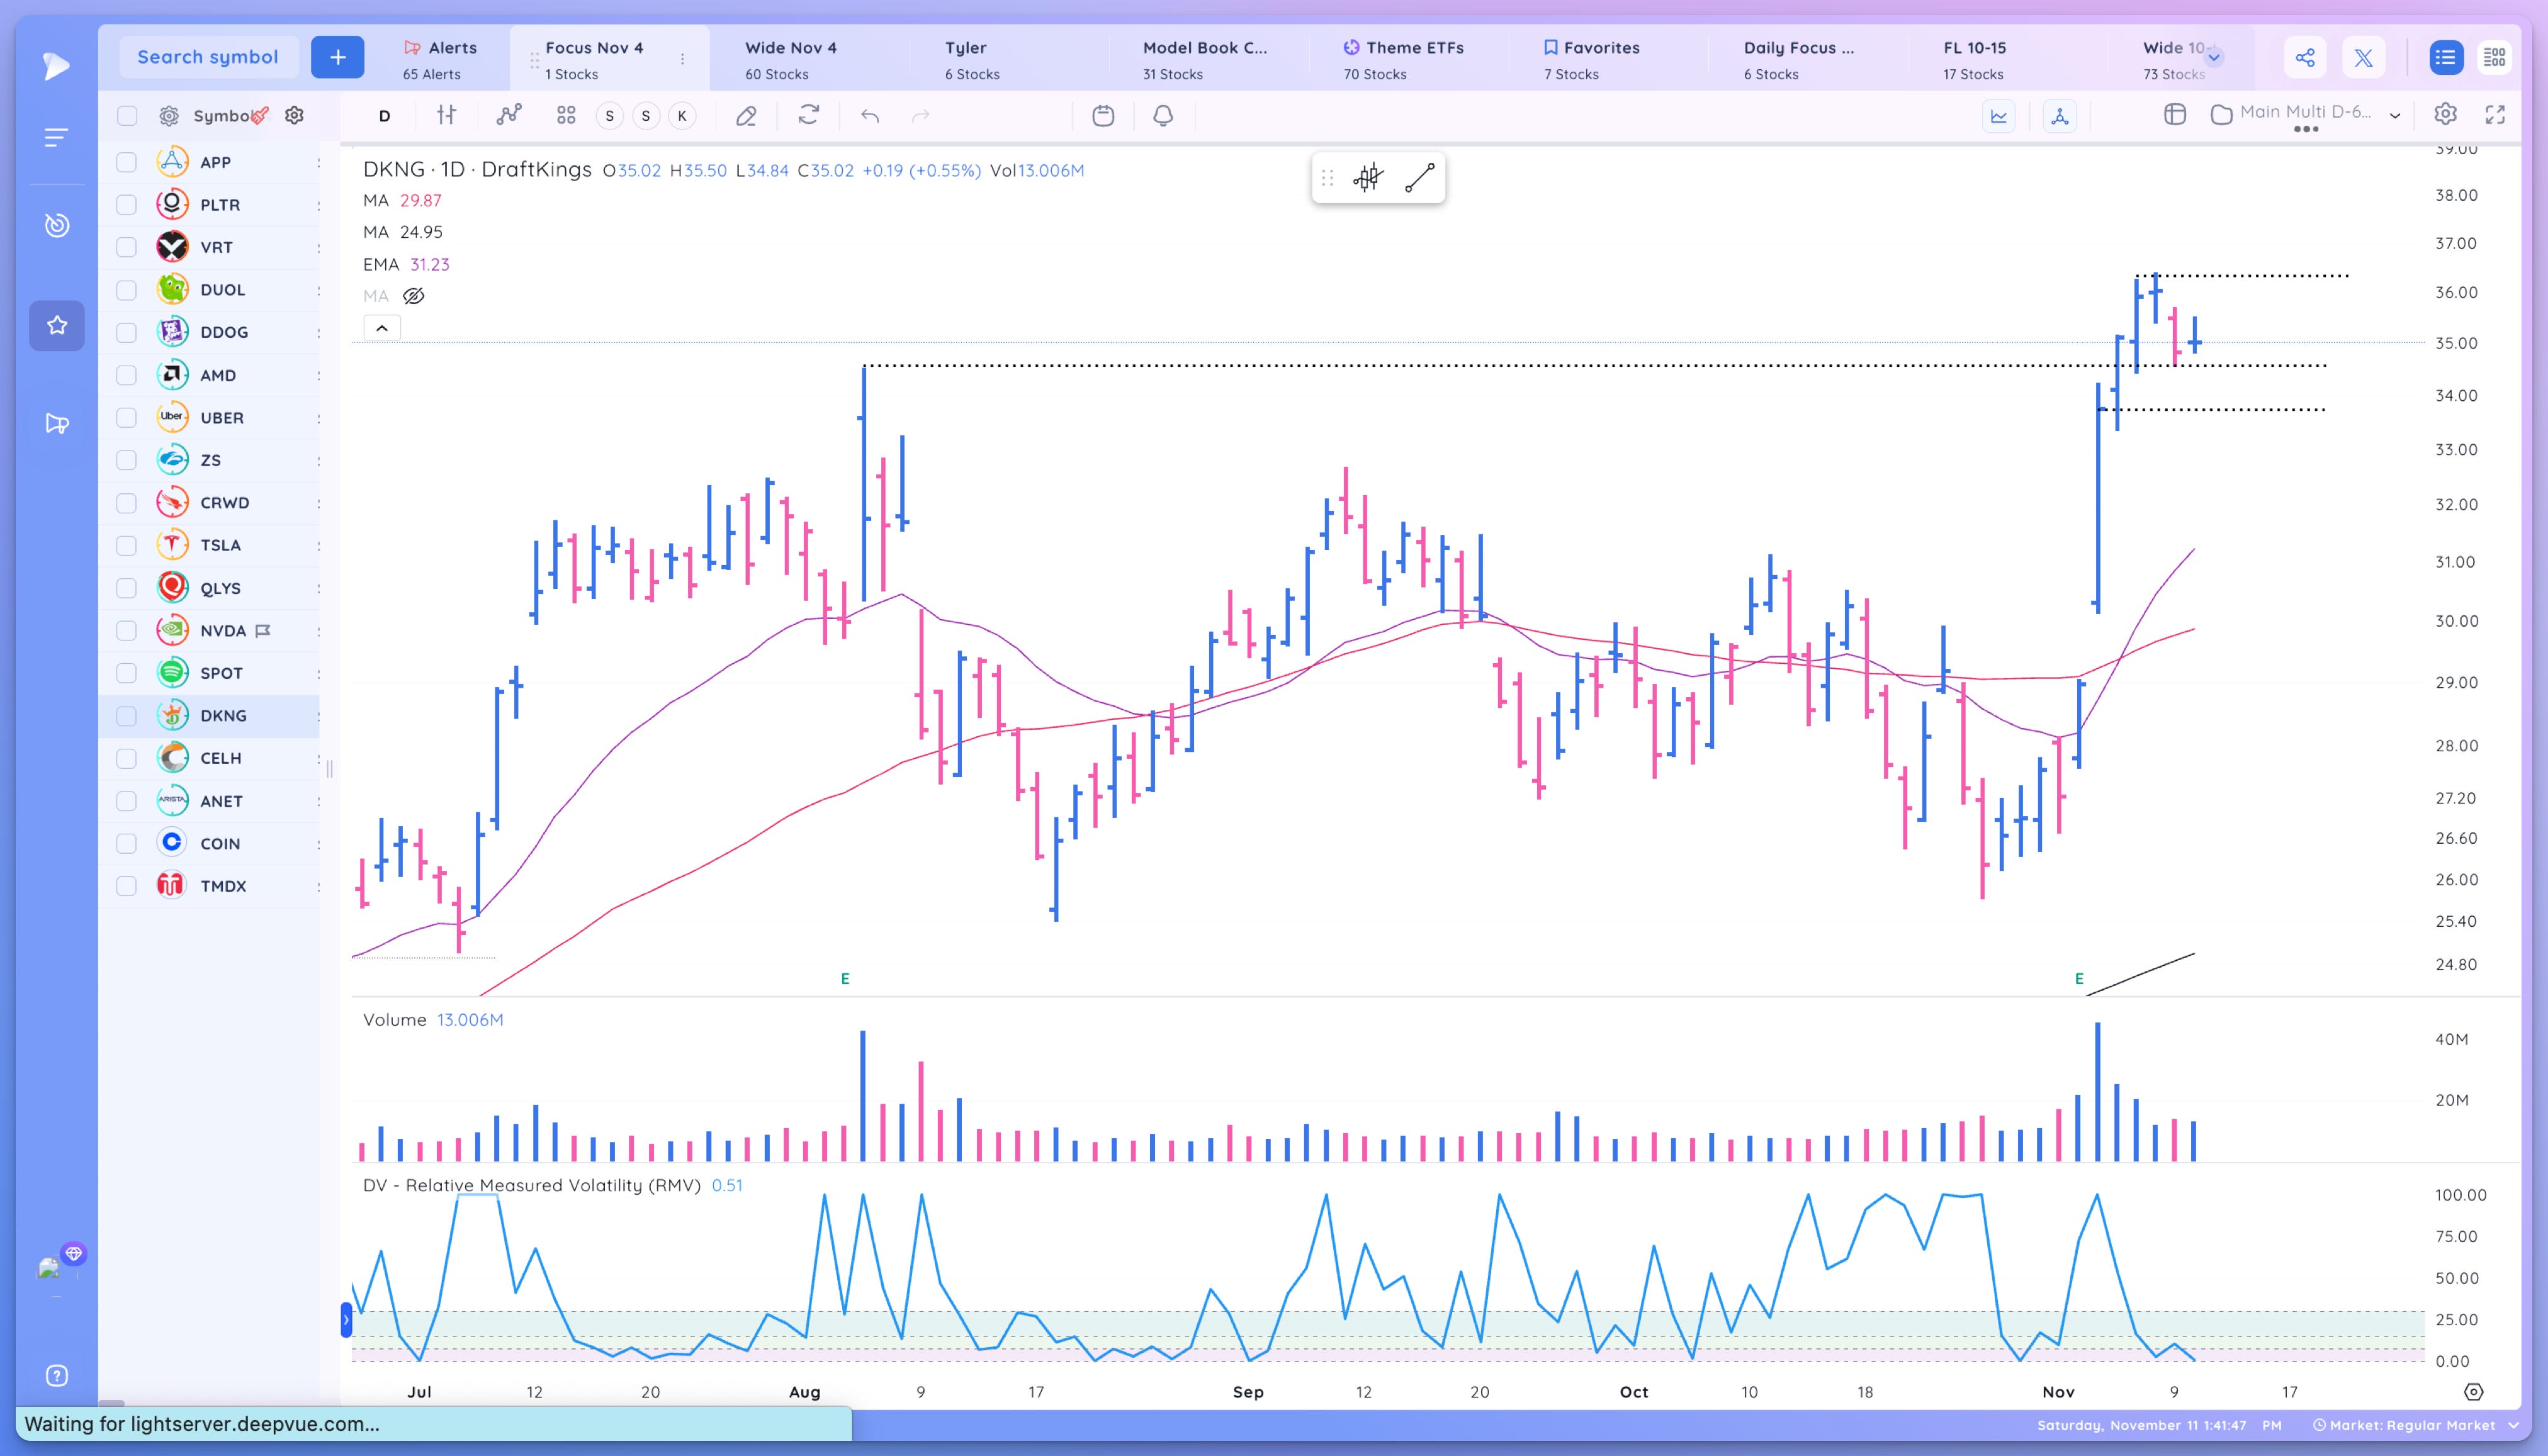The width and height of the screenshot is (2548, 1456).
Task: Show the hidden MA indicator eye toggle
Action: [413, 296]
